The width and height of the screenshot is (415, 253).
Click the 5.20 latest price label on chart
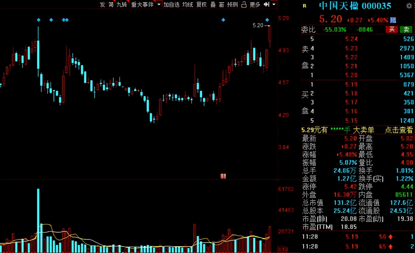258,25
